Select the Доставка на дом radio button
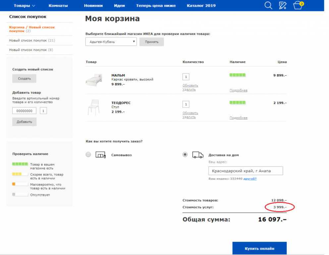Screen dimensions: 329x255 point(185,155)
